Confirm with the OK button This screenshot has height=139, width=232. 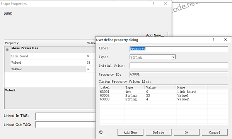(x=187, y=132)
